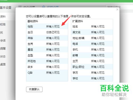Set visibility for 主页
Image resolution: width=133 pixels, height=100 pixels.
click(x=98, y=61)
